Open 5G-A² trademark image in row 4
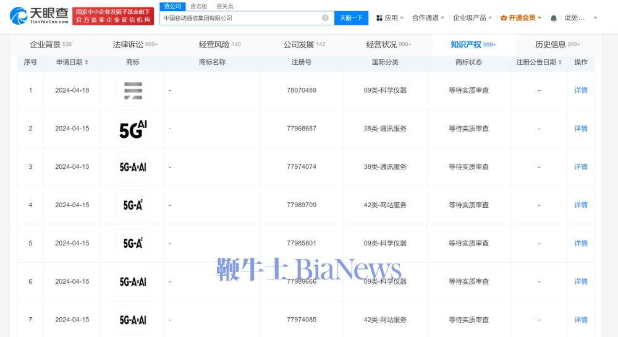The width and height of the screenshot is (618, 337). point(133,205)
